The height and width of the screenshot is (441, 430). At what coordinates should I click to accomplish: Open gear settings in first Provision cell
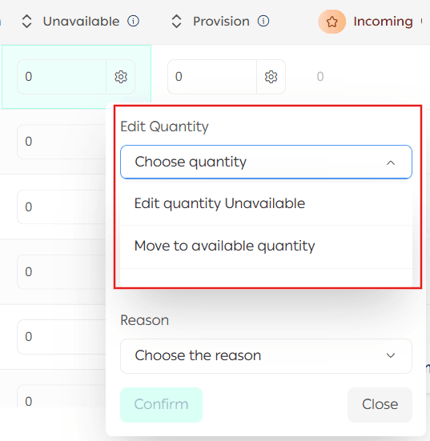[x=271, y=77]
